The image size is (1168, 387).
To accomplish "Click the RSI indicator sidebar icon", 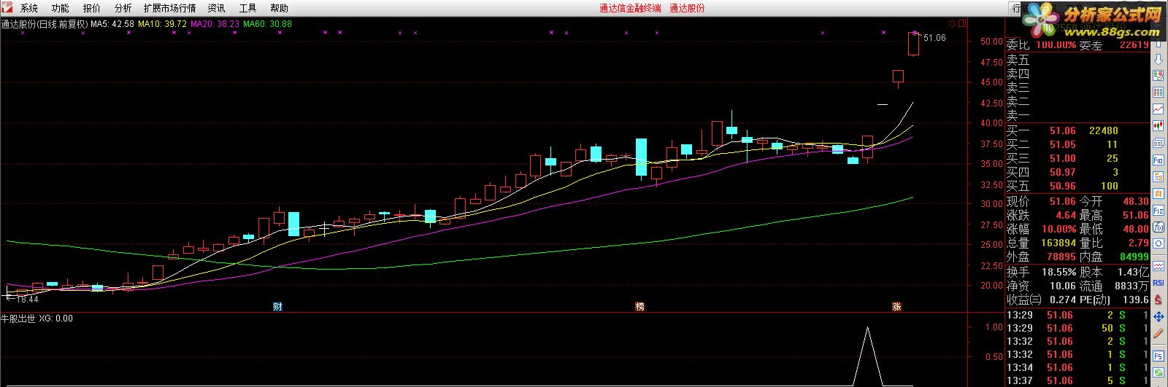I will tap(1159, 283).
